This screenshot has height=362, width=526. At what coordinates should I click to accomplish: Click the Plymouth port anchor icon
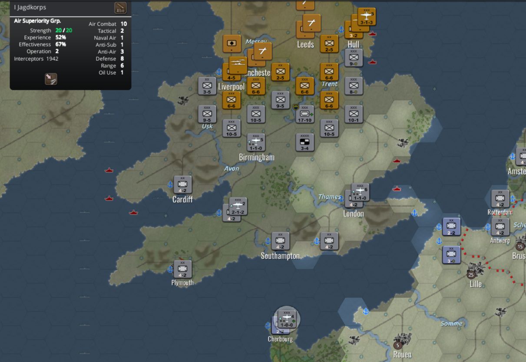(170, 269)
